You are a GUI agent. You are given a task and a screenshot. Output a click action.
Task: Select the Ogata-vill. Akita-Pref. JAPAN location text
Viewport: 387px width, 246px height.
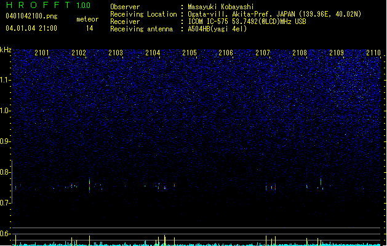274,14
